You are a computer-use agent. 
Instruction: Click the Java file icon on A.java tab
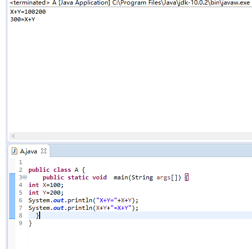tap(14, 151)
